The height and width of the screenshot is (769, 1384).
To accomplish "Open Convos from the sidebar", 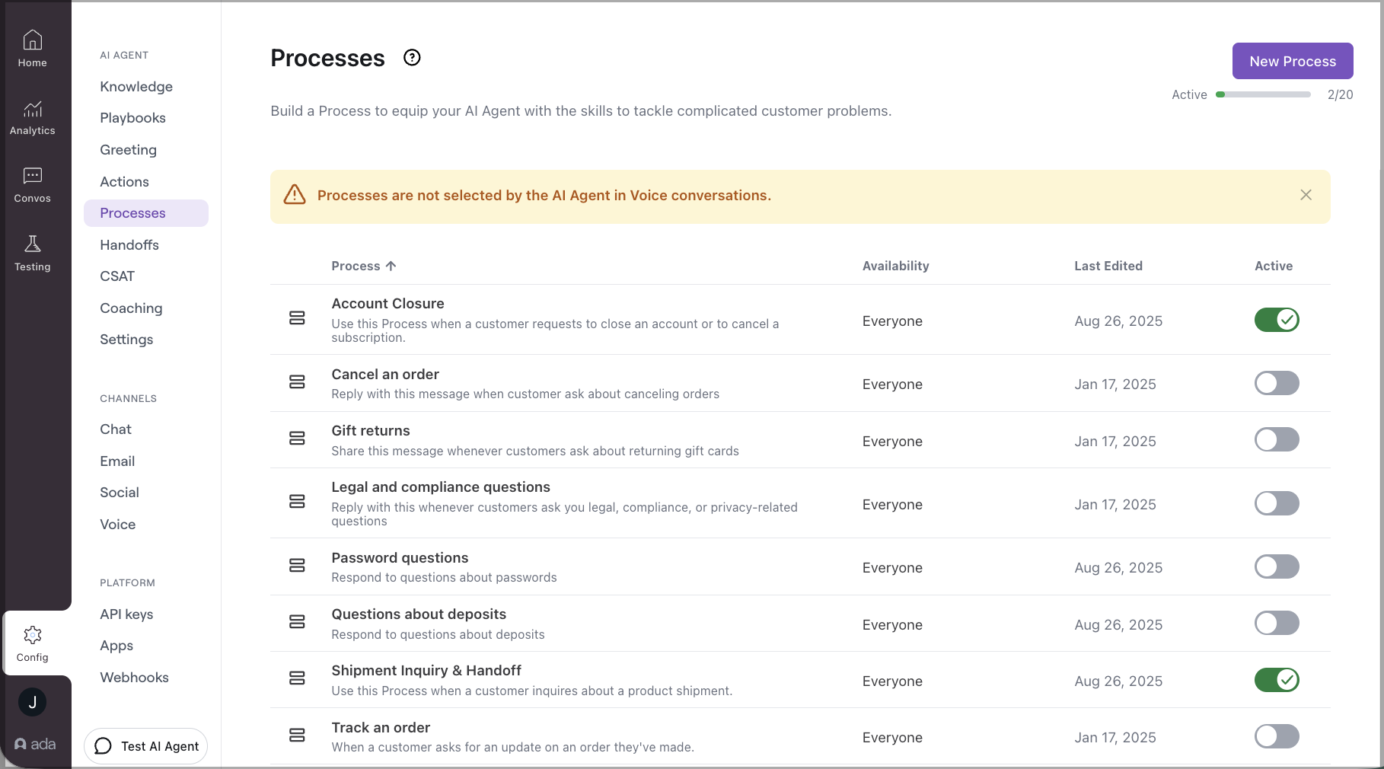I will coord(32,184).
